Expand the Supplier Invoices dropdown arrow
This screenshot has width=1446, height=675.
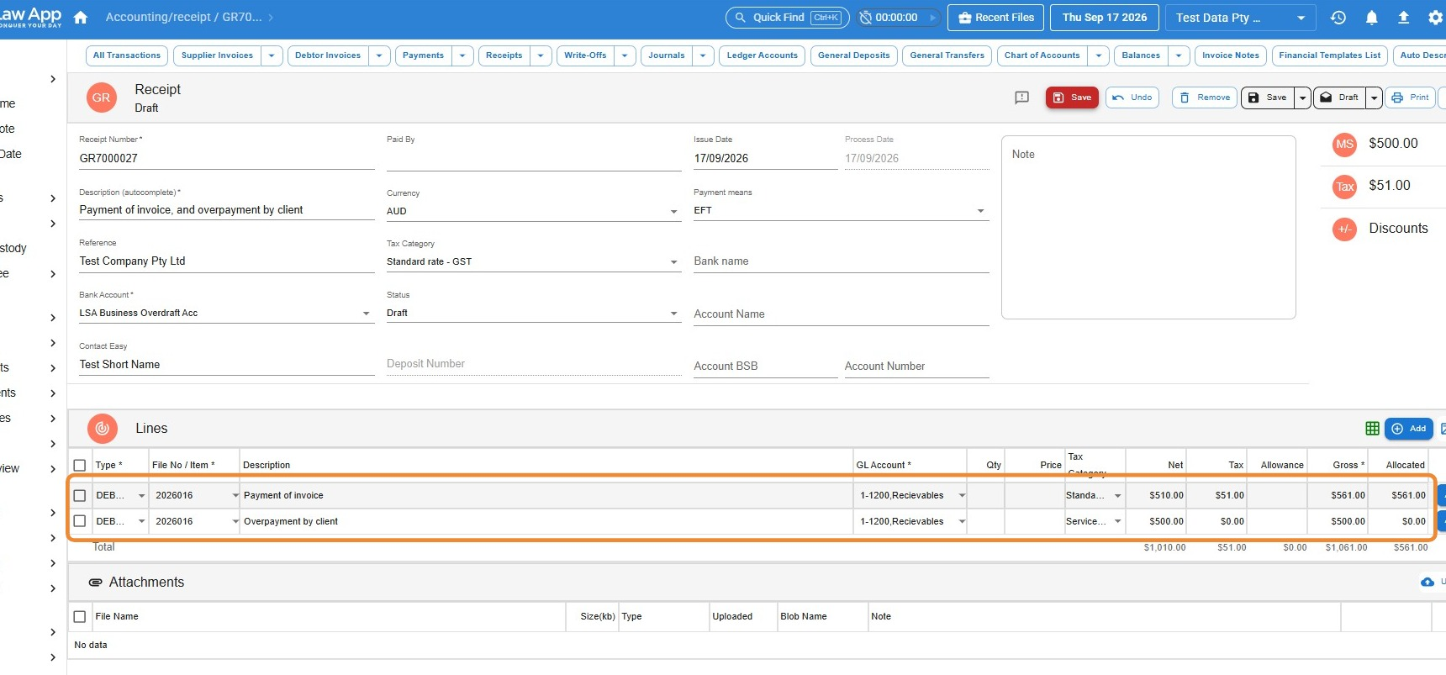pyautogui.click(x=271, y=55)
